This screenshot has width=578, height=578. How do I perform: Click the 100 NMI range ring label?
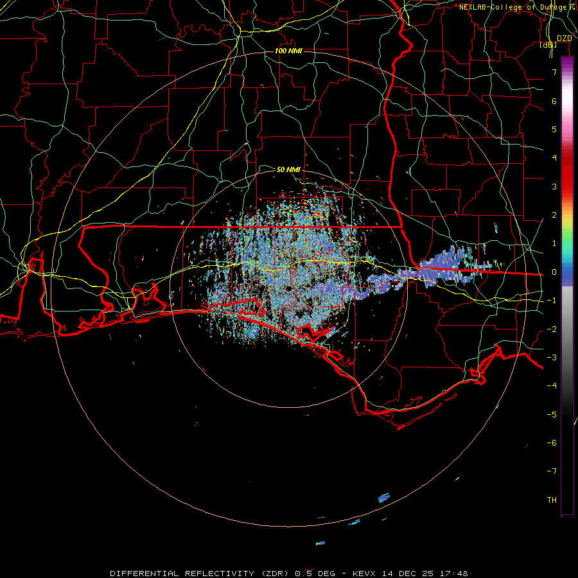(288, 51)
